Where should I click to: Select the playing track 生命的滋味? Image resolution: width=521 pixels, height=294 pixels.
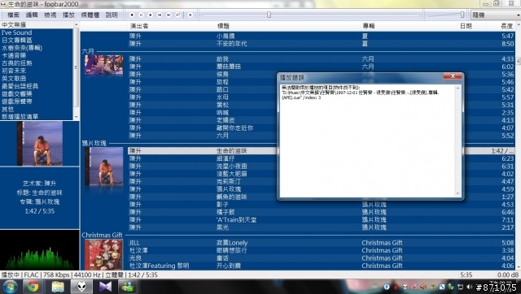coord(321,151)
